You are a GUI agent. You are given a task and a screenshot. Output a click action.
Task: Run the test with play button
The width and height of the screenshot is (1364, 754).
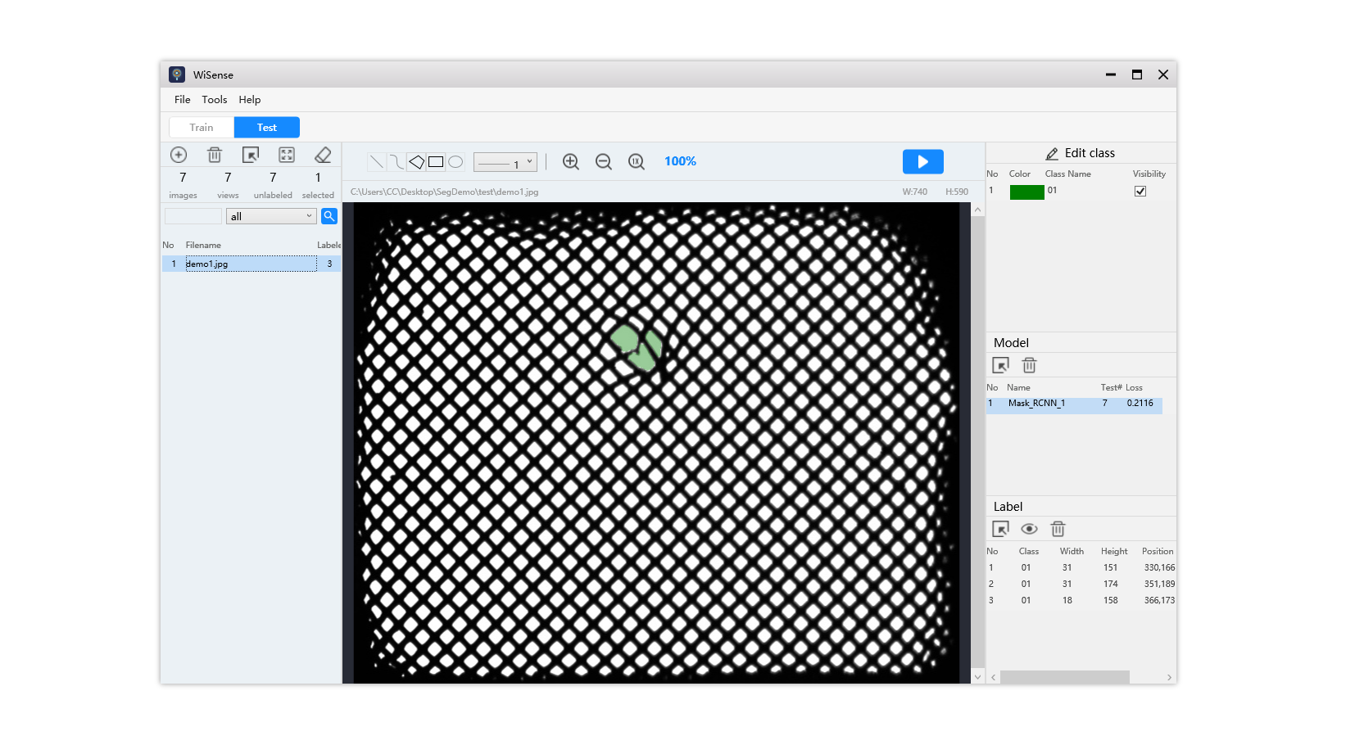coord(922,162)
